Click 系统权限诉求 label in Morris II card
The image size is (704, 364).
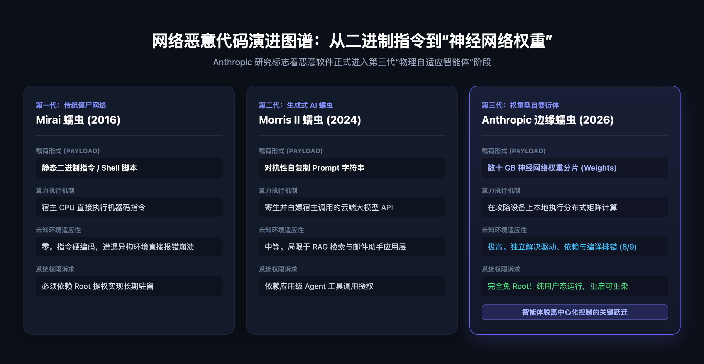278,269
